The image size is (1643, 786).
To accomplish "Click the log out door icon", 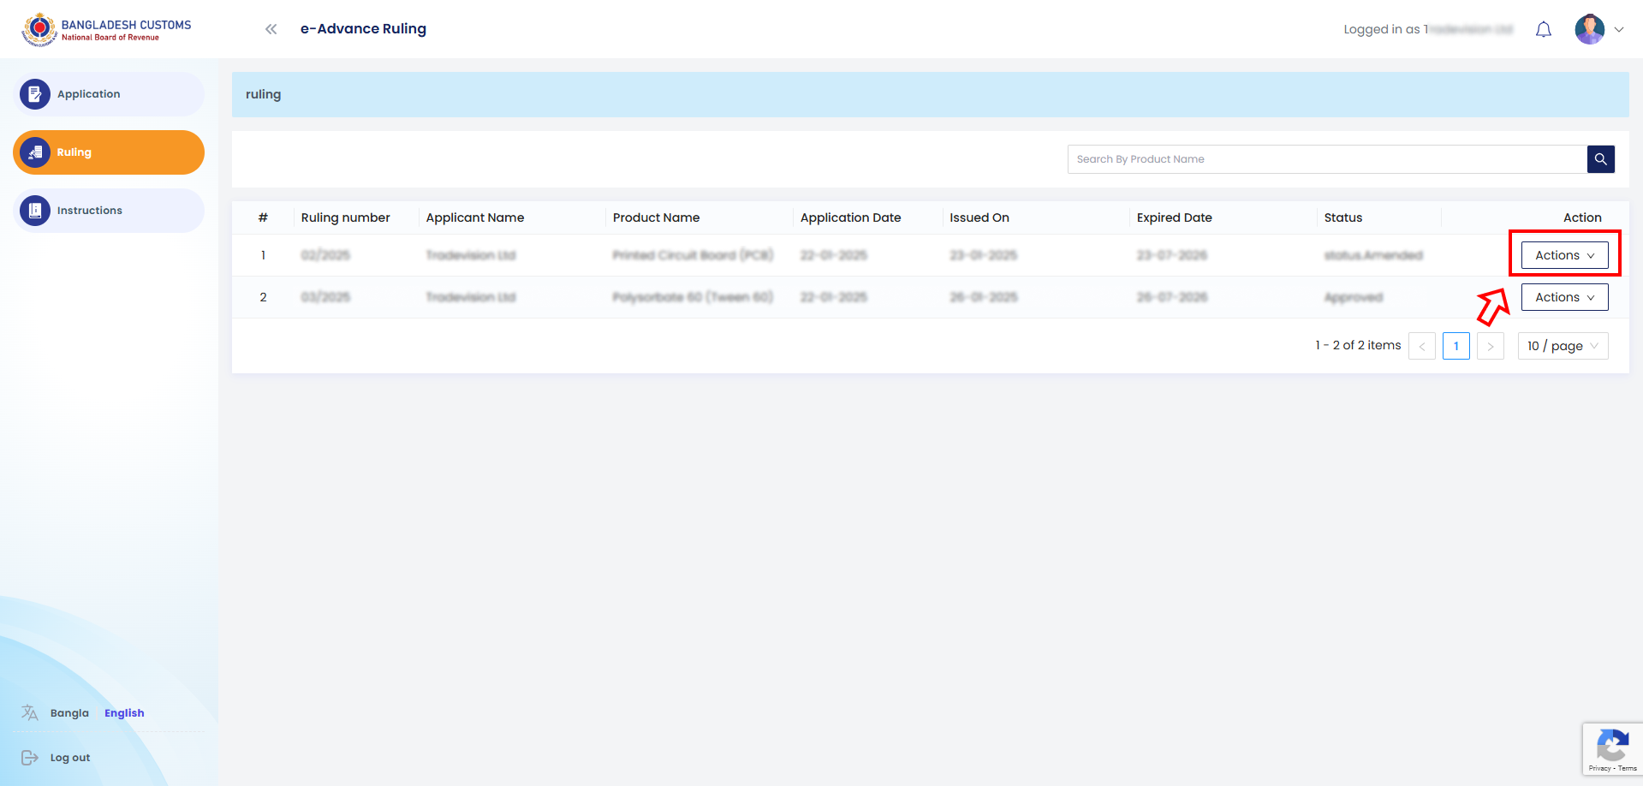I will [30, 758].
